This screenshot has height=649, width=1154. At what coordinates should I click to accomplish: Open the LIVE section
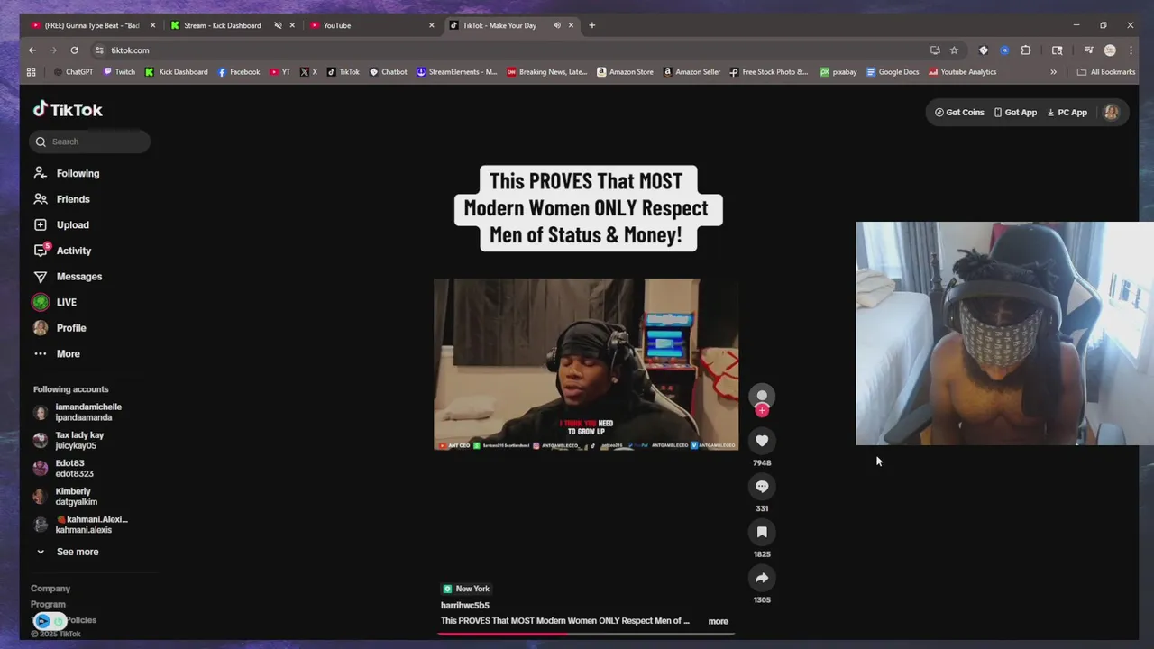(55, 302)
